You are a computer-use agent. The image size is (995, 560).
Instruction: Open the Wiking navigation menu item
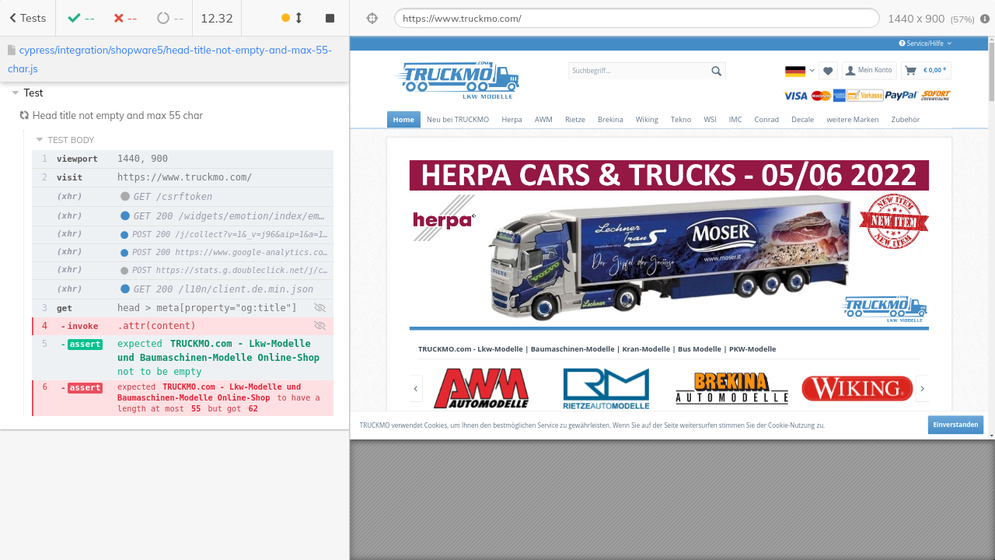coord(646,120)
